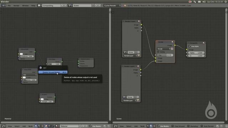Open the Render menu in top bar

tap(16, 6)
